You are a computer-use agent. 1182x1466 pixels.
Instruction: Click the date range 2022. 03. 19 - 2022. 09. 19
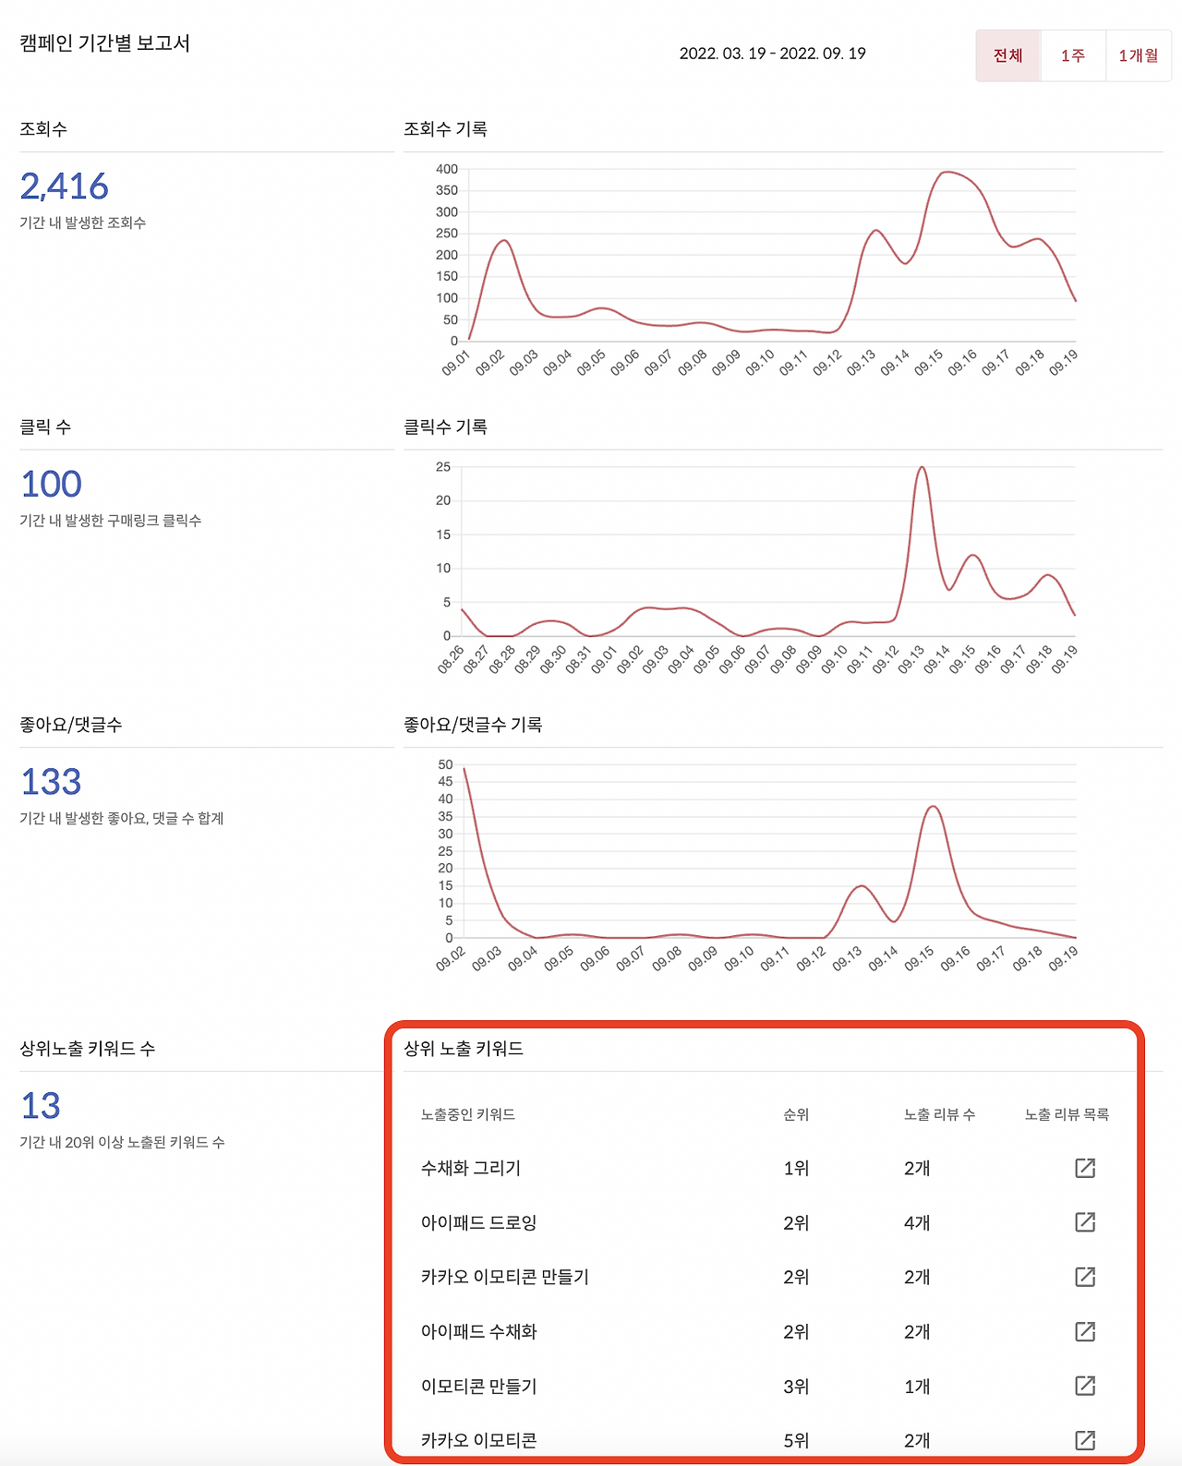click(773, 54)
